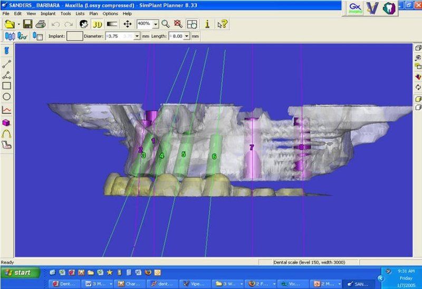Select the rectangle tool
Viewport: 422px width, 289px height.
point(6,86)
